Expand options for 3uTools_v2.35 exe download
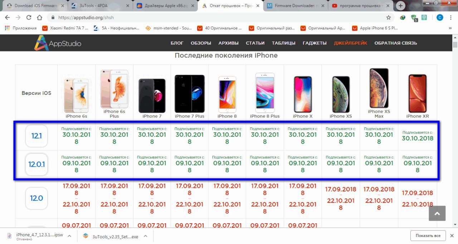The height and width of the screenshot is (244, 458). point(146,236)
